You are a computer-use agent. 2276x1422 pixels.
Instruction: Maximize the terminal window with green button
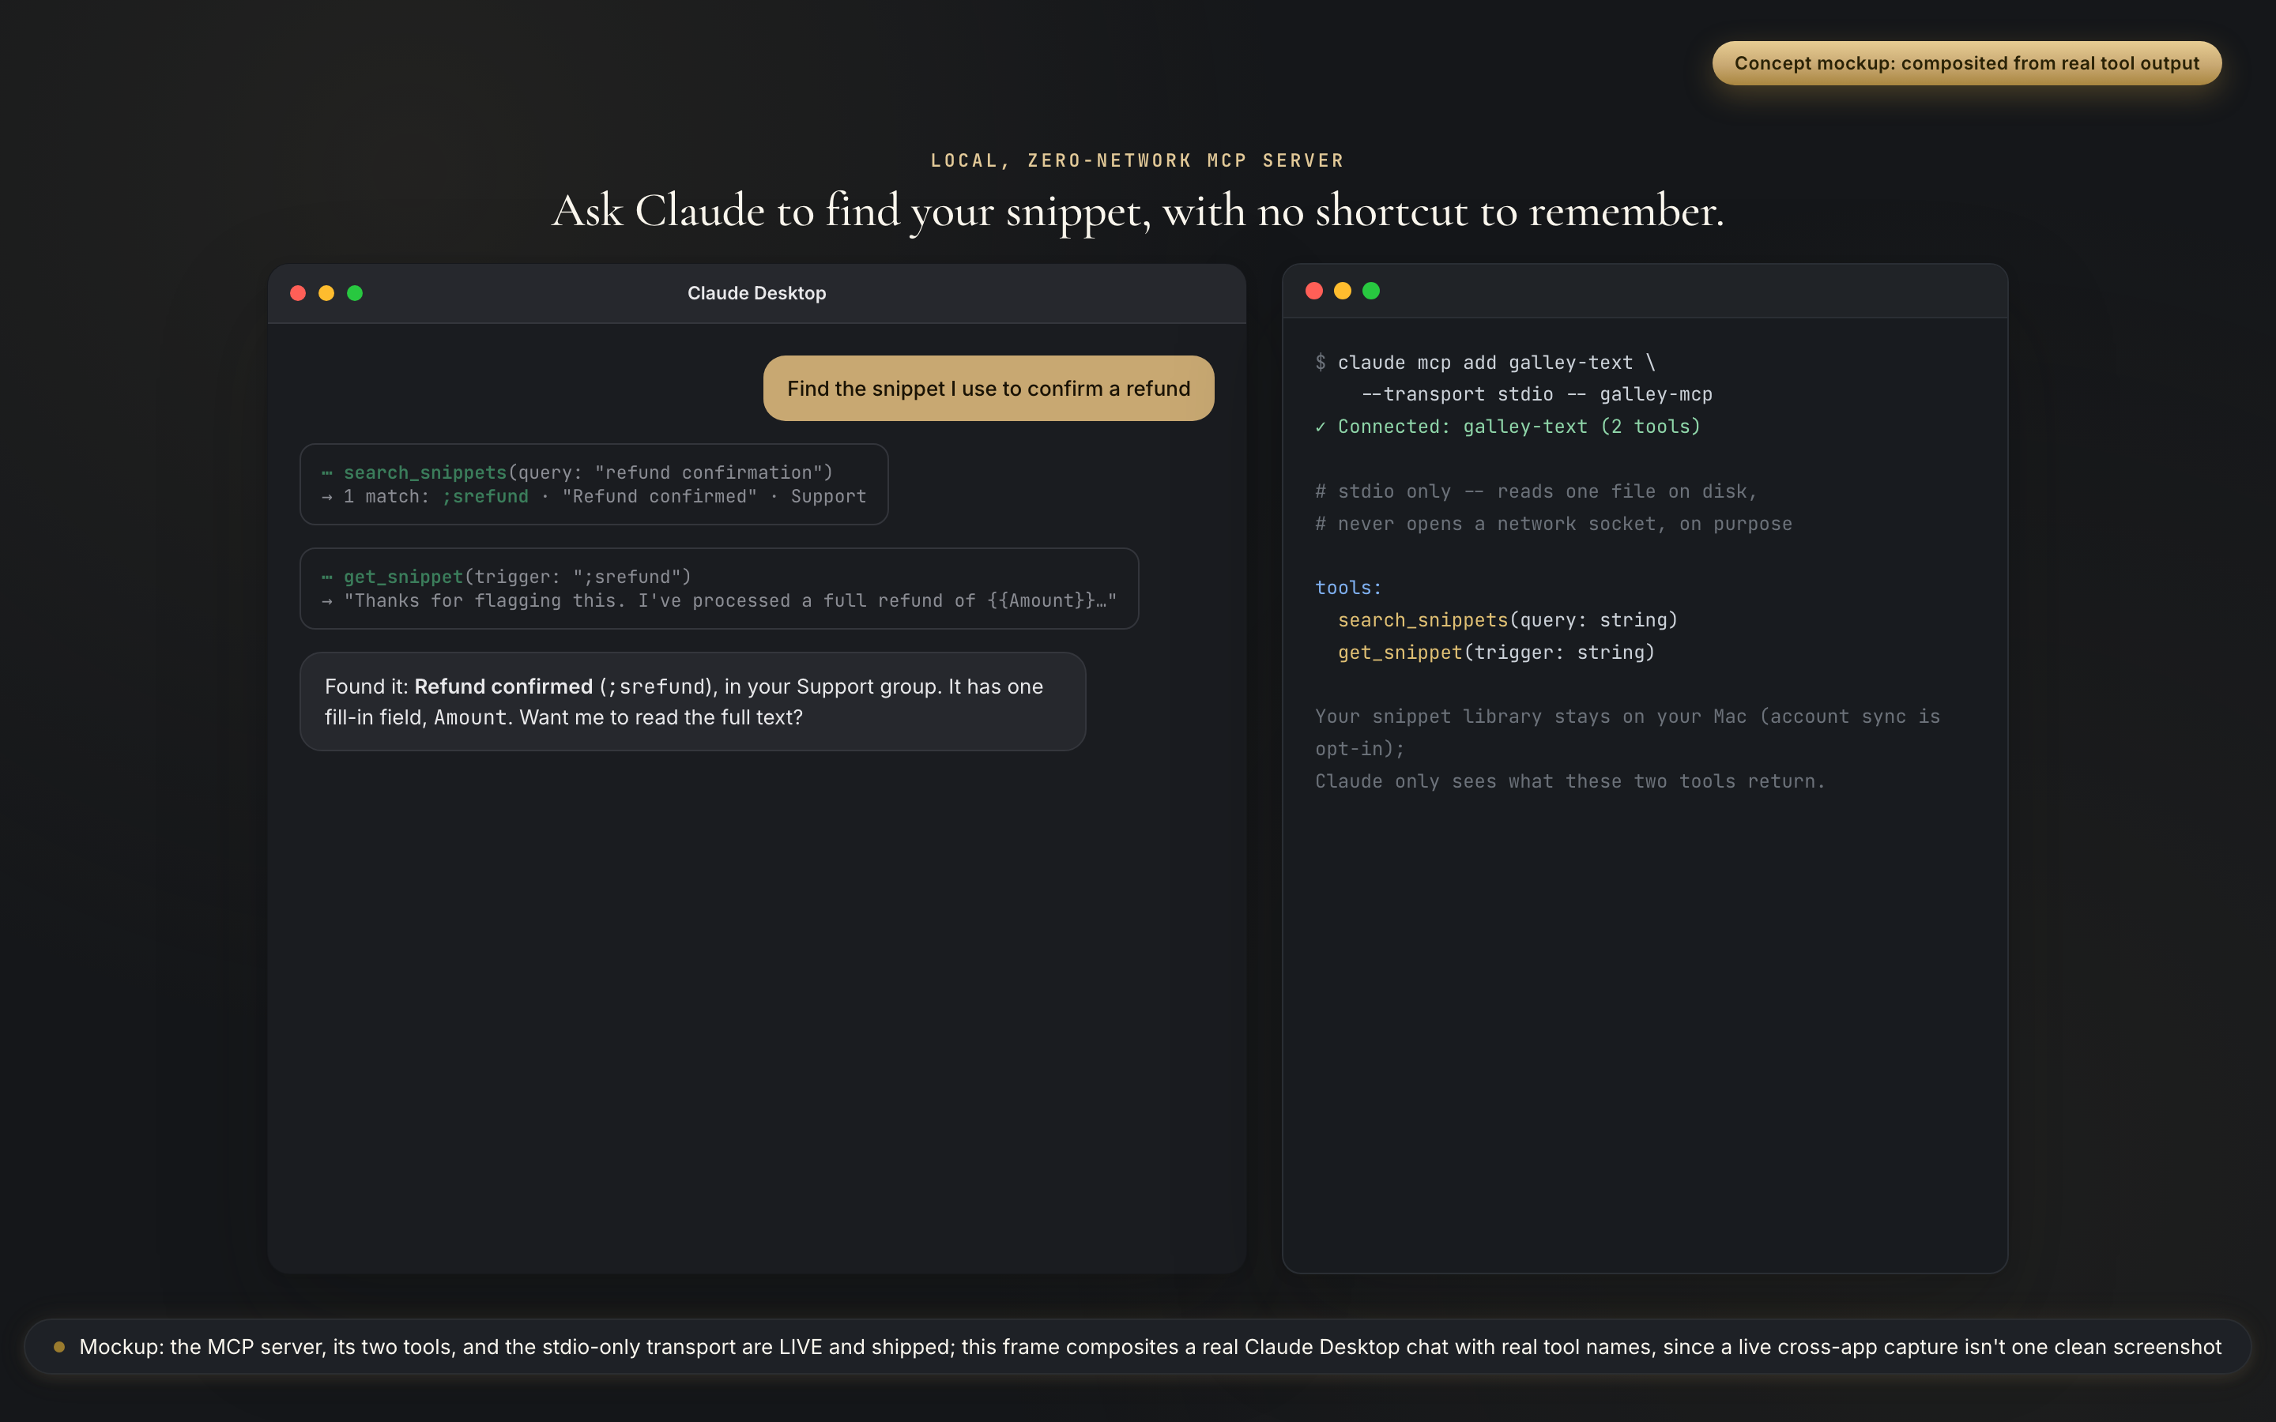[1371, 291]
